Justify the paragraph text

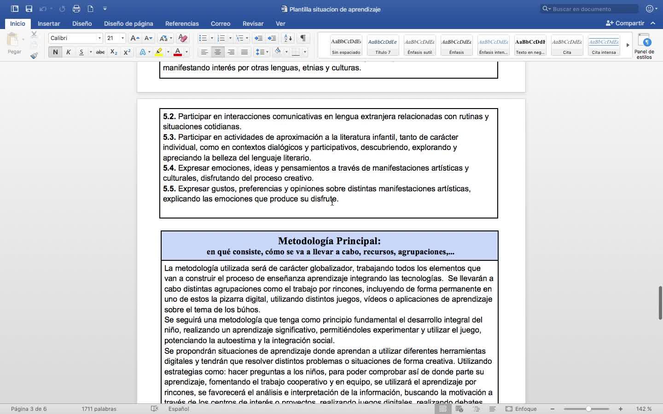click(244, 52)
